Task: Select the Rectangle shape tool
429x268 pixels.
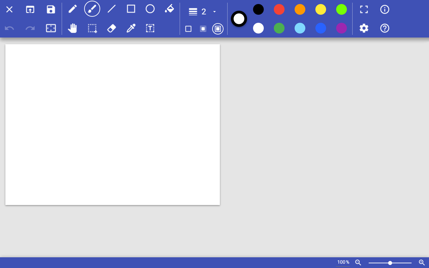Action: pyautogui.click(x=131, y=9)
